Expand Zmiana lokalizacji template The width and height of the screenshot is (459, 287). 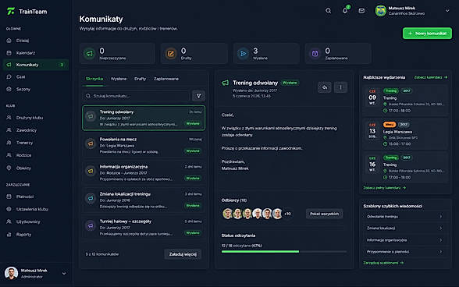(x=405, y=229)
